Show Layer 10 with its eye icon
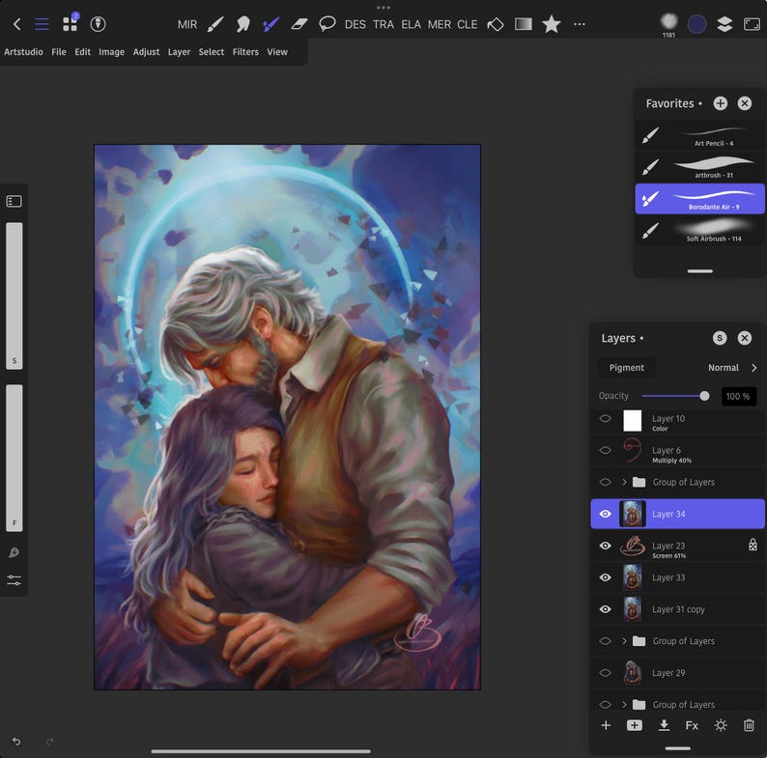The width and height of the screenshot is (767, 758). (605, 419)
